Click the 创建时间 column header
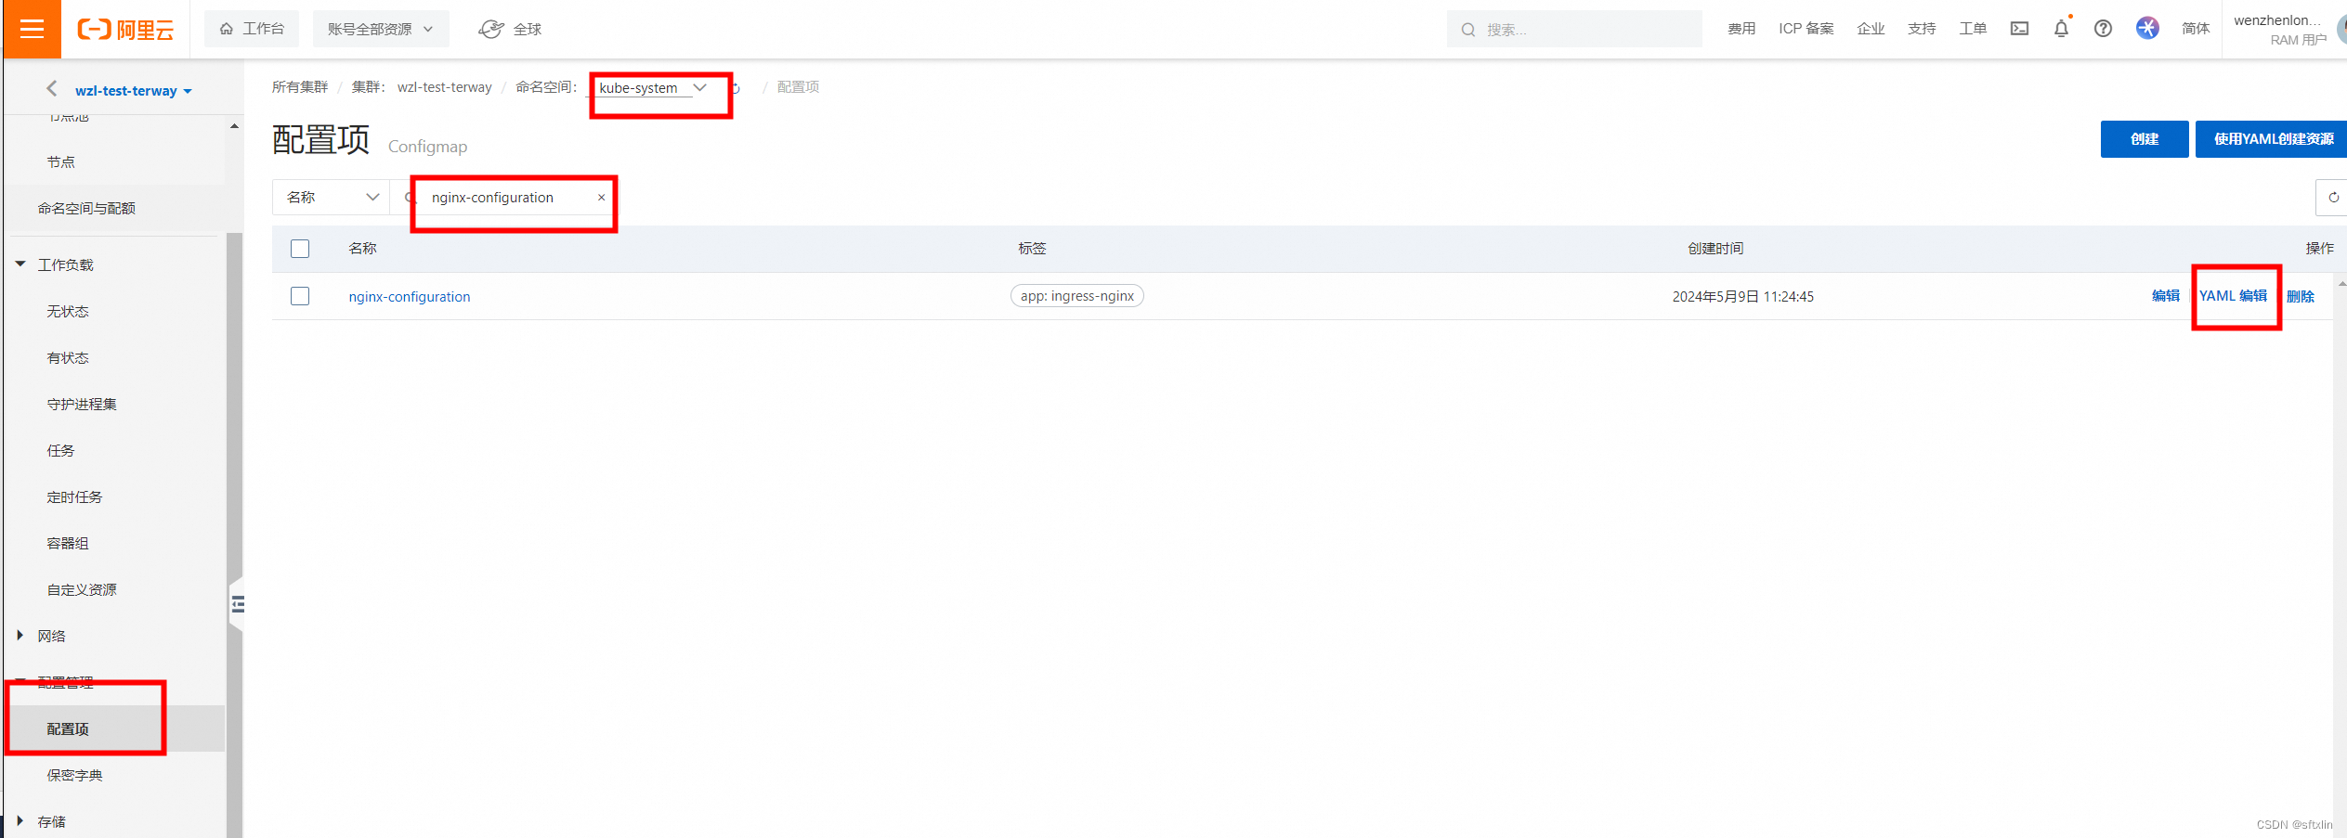 [1715, 249]
